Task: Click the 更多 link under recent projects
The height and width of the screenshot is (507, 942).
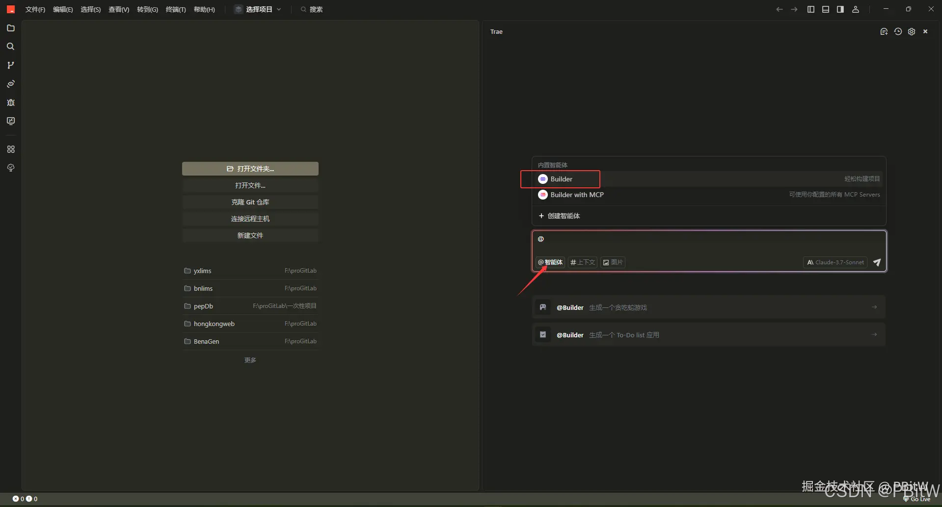Action: pyautogui.click(x=250, y=360)
